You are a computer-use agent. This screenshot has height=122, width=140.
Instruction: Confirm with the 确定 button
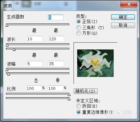(123, 17)
